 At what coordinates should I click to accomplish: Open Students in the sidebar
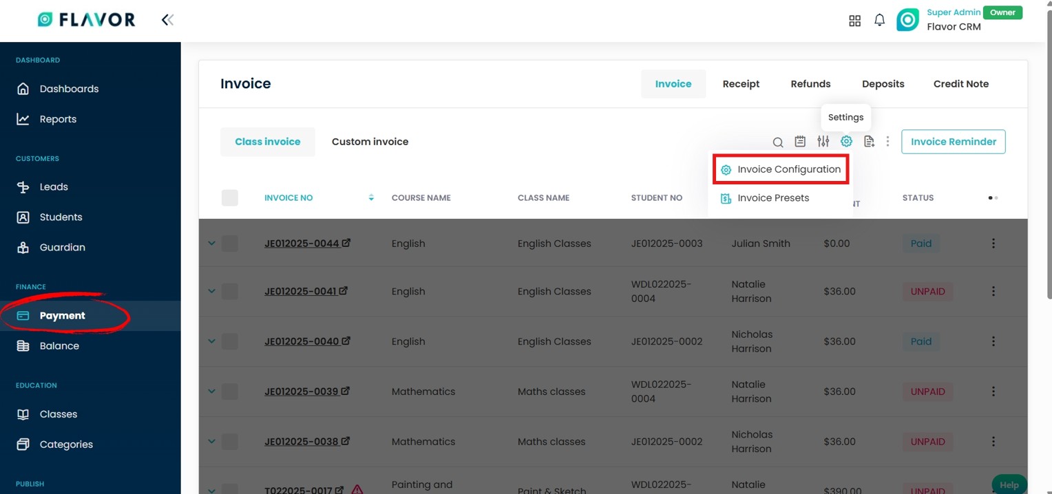pyautogui.click(x=61, y=217)
